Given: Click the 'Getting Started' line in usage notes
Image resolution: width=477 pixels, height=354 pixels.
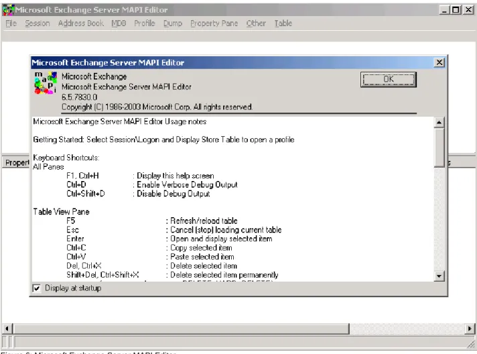Looking at the screenshot, I should tap(163, 139).
